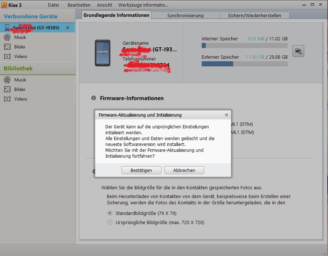Click the Samsung phone image thumbnail
This screenshot has width=328, height=256.
(102, 53)
